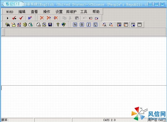The width and height of the screenshot is (167, 122).
Task: Click the black play arrow icon
Action: pyautogui.click(x=8, y=18)
